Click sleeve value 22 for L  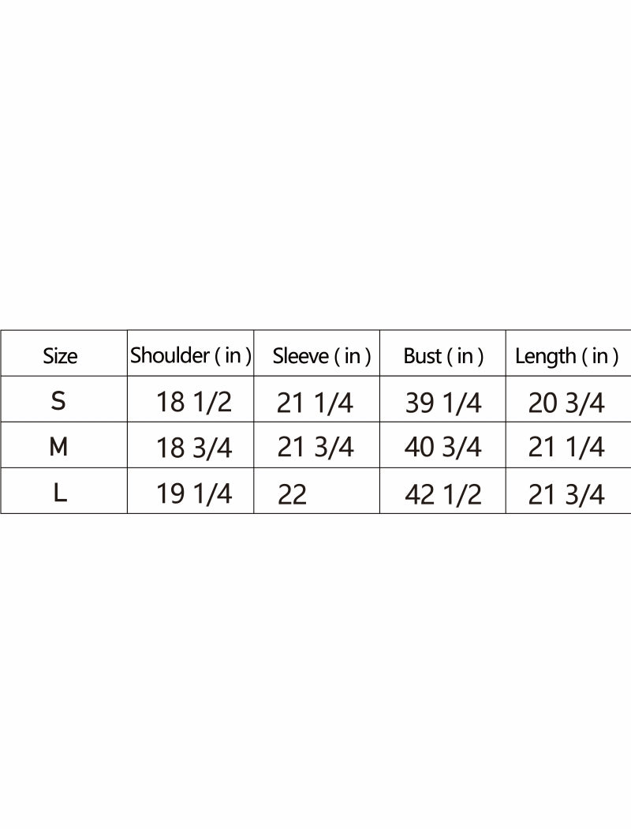(292, 494)
